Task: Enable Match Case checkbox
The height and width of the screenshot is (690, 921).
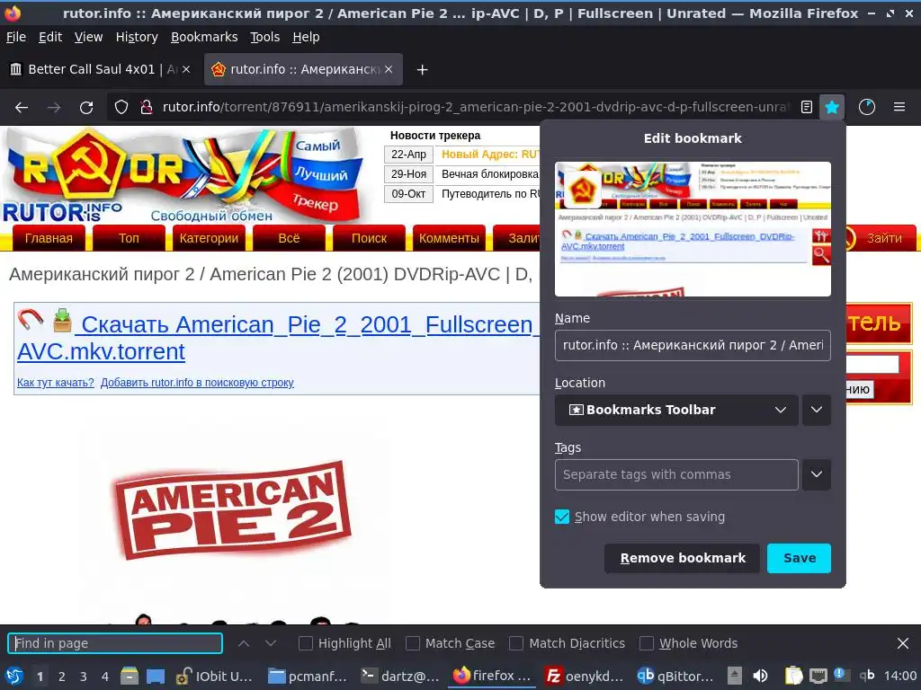Action: 413,643
